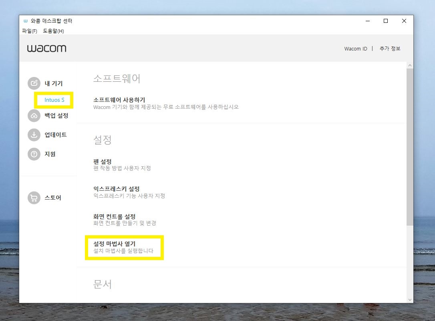Screen dimensions: 435x321
Task: Open the 도움말(H) menu
Action: click(53, 31)
